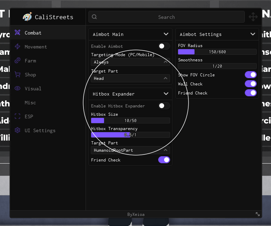Go to the Shop tab
This screenshot has width=271, height=226.
tap(48, 75)
